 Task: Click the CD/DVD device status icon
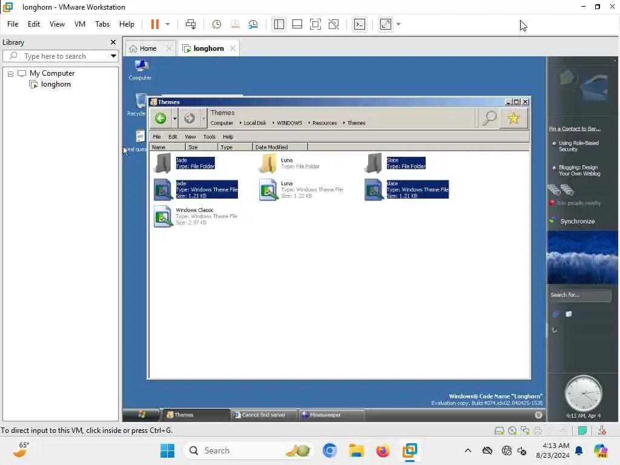[512, 431]
